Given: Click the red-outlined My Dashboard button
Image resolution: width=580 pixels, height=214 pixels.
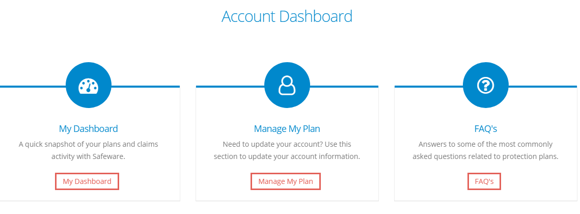Looking at the screenshot, I should (87, 181).
